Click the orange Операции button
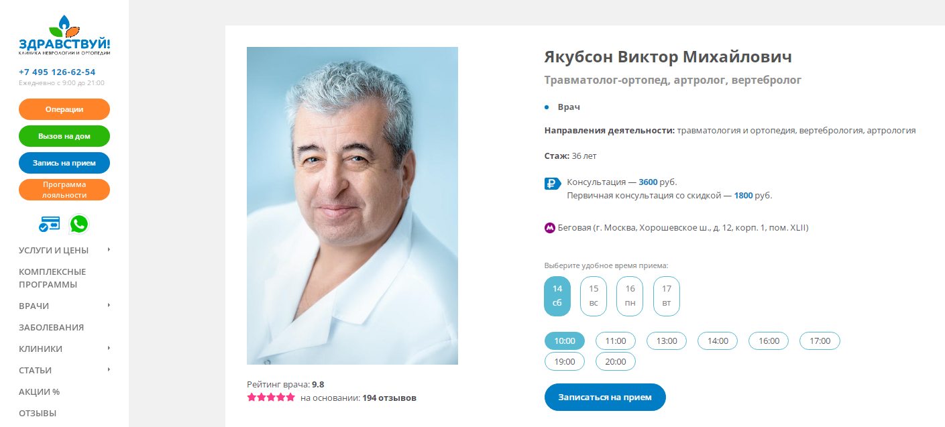Image resolution: width=945 pixels, height=427 pixels. [x=64, y=109]
